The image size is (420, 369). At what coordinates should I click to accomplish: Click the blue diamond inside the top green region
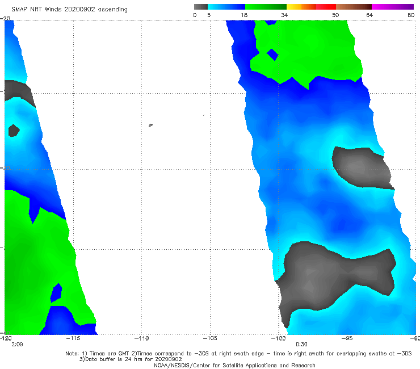point(272,54)
